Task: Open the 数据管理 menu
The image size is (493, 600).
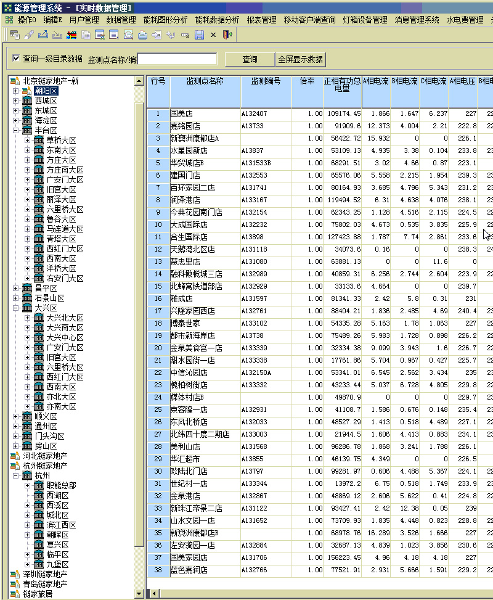Action: click(x=121, y=20)
